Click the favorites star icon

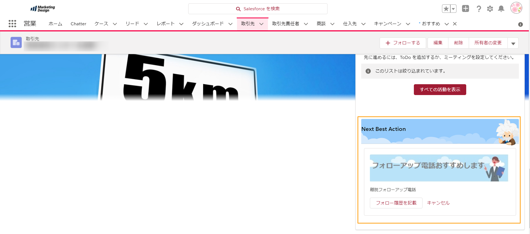(x=446, y=9)
